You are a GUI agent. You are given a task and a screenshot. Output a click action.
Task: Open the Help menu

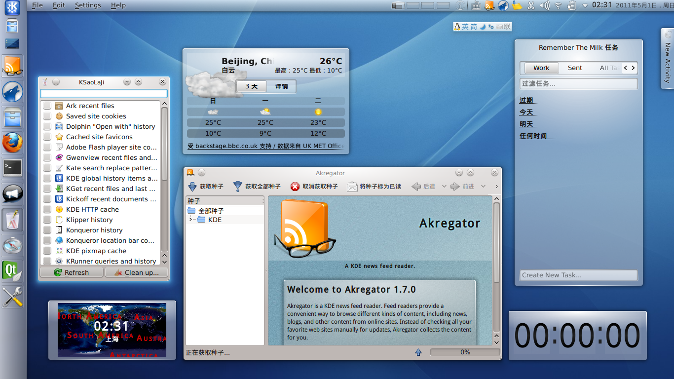[x=118, y=5]
